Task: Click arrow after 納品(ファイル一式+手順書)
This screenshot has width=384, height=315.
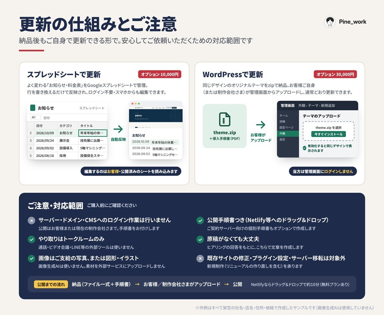Action: [137, 284]
